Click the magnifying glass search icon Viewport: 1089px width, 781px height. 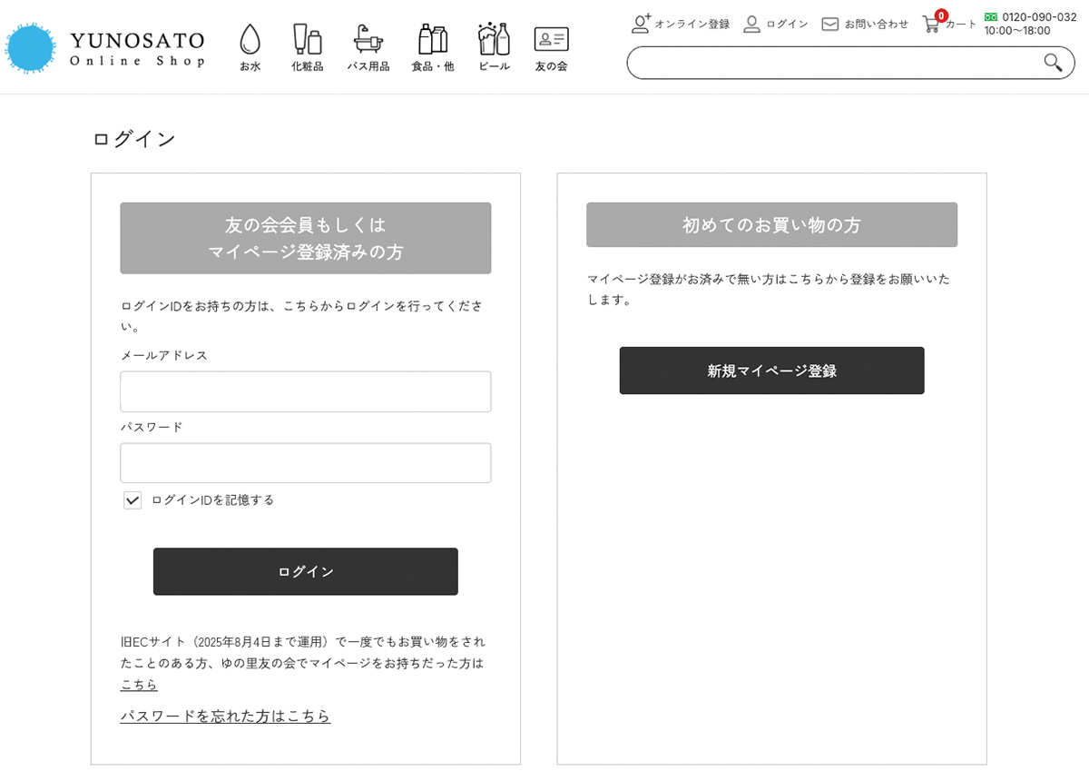[1053, 63]
